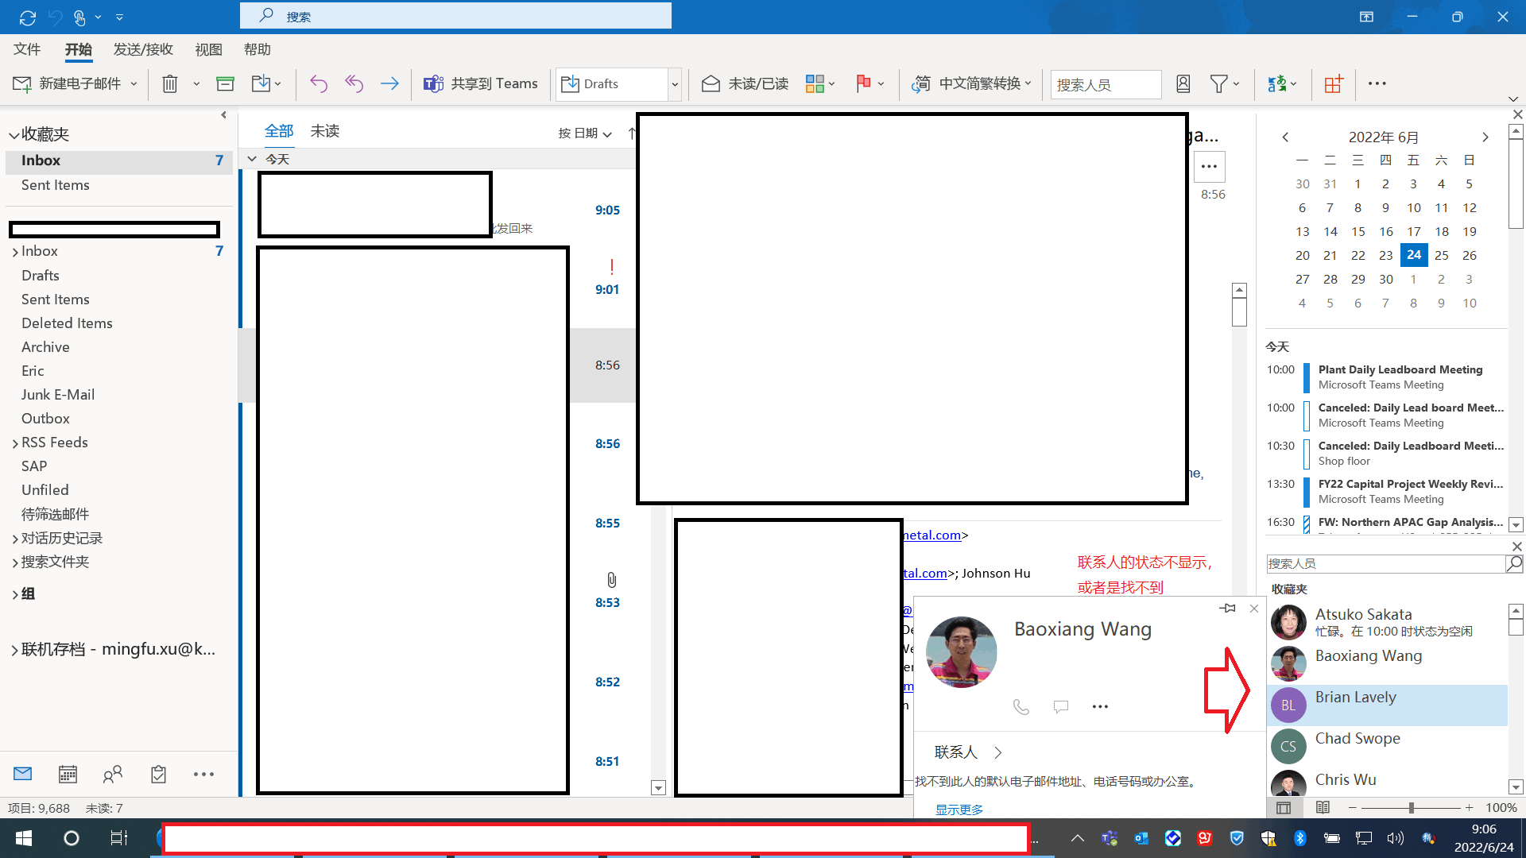Click the Share to Teams button
This screenshot has width=1526, height=858.
coord(481,83)
